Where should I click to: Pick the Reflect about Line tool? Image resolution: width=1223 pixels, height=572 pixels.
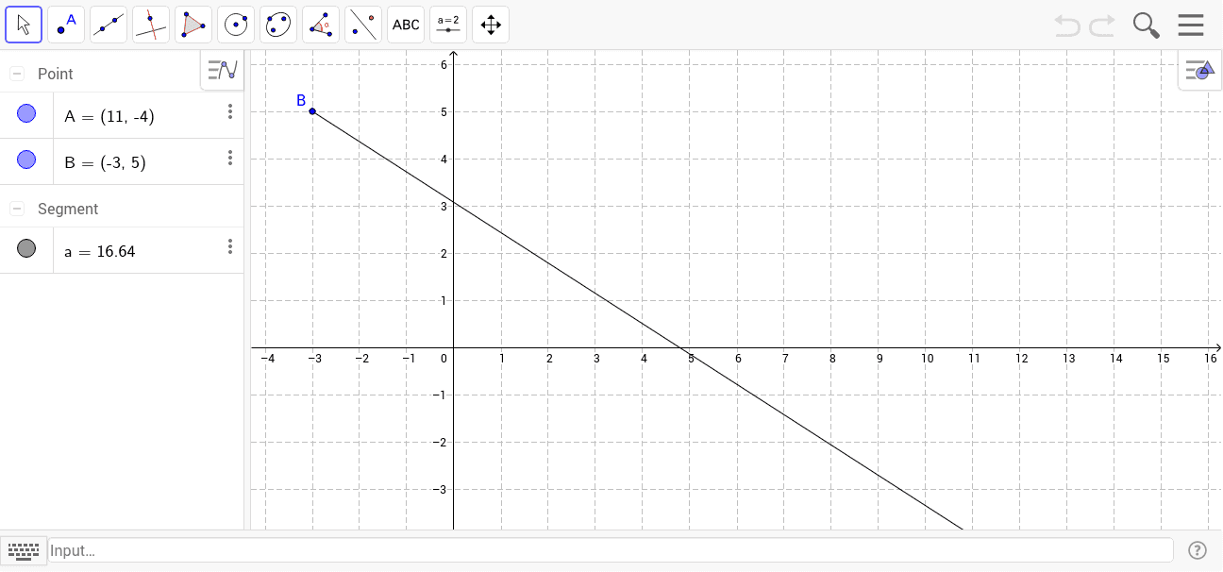coord(362,24)
